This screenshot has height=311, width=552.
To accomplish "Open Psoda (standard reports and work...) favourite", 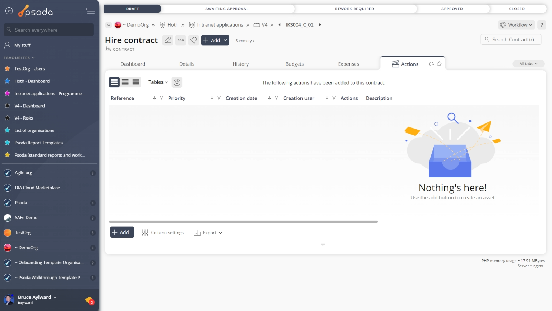I will coord(50,155).
